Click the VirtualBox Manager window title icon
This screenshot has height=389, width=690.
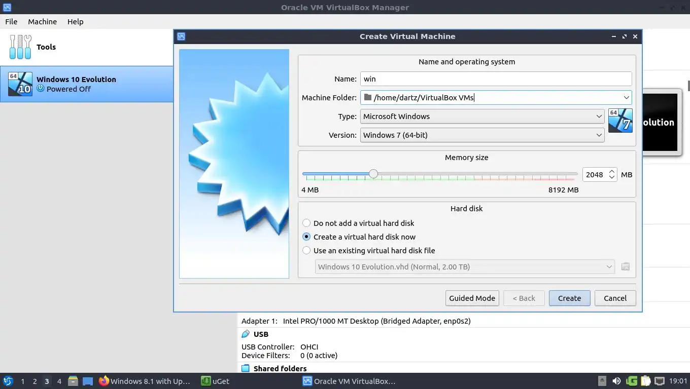pyautogui.click(x=7, y=7)
